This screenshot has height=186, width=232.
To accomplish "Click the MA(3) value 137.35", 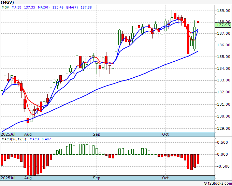I will [30, 7].
